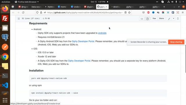Open the system status menu arrow
The height and width of the screenshot is (105, 186).
183,2
